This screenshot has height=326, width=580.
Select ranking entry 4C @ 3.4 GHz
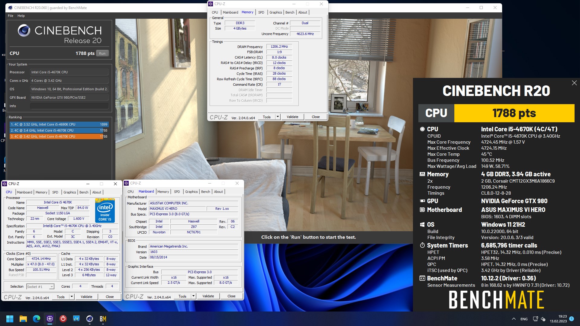pos(59,130)
